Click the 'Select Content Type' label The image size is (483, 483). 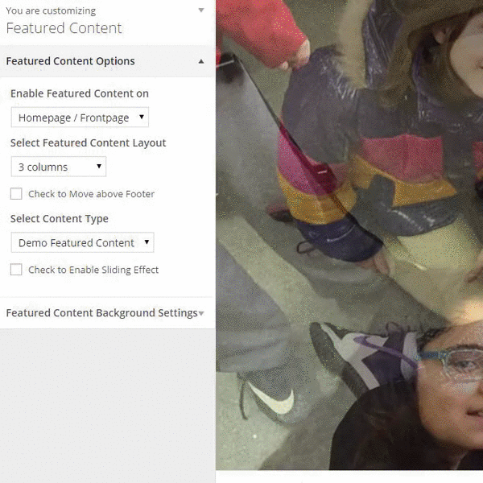pyautogui.click(x=60, y=219)
